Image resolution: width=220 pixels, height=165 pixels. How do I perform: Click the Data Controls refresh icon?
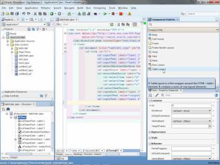[41, 96]
